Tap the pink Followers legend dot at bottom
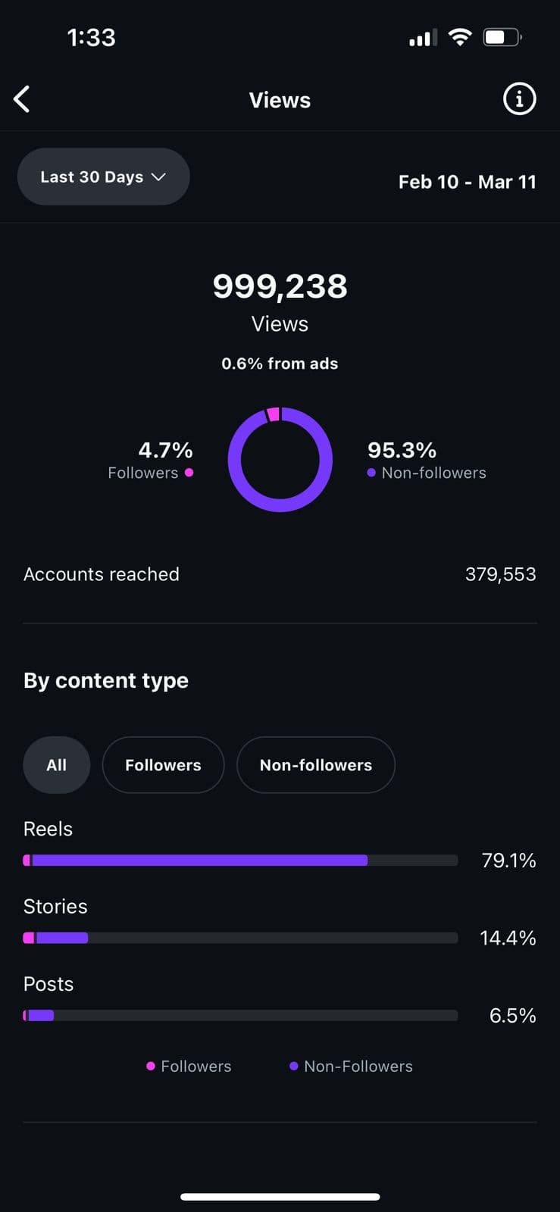Viewport: 560px width, 1212px height. [151, 1066]
